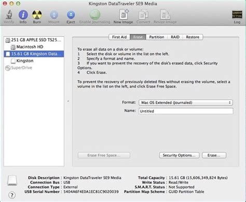This screenshot has height=202, width=246.
Task: Click the Total Capacity 15.61 GB value
Action: tap(198, 178)
